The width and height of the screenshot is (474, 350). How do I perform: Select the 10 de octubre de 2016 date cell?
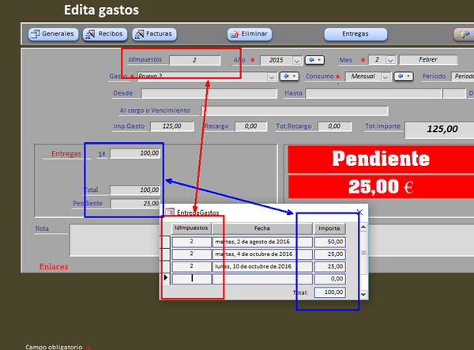tap(262, 266)
